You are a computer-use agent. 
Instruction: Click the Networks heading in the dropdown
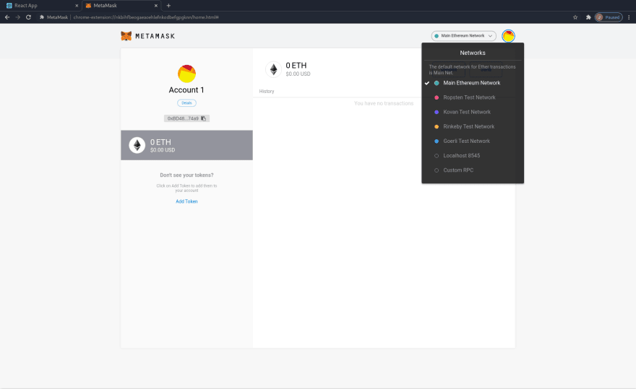(473, 53)
